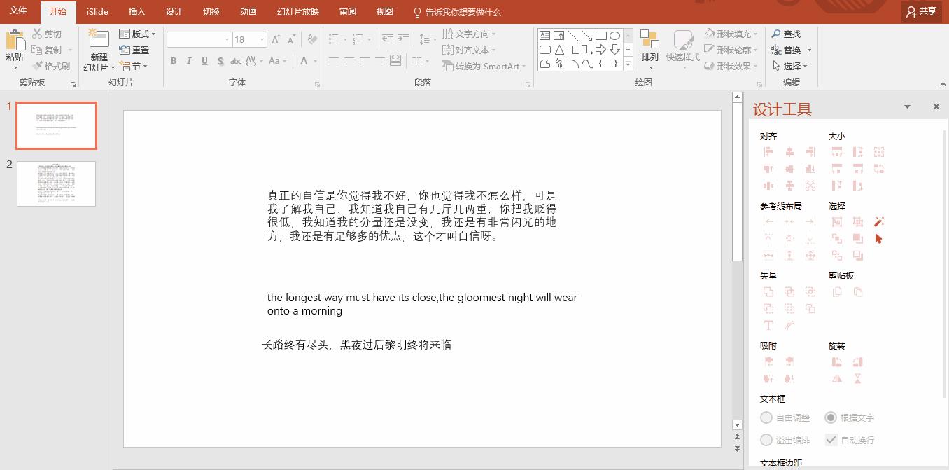Open the File (文件) menu
The width and height of the screenshot is (949, 470).
point(18,11)
